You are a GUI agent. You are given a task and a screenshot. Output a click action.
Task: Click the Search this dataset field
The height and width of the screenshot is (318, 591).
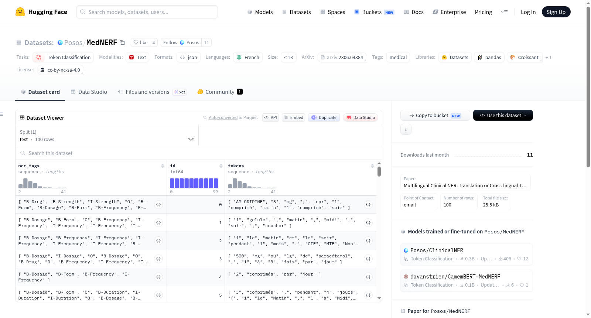[199, 153]
